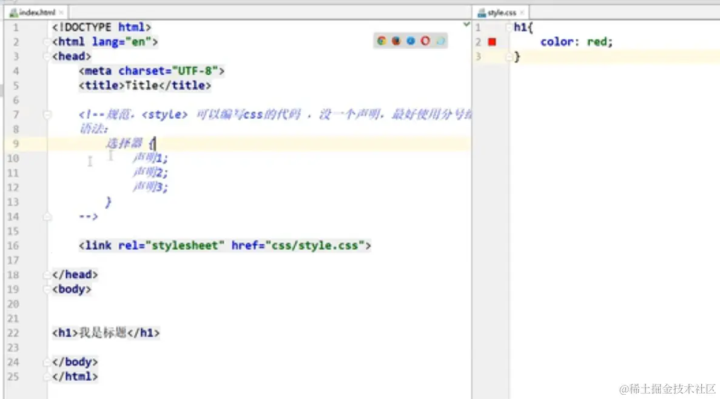The width and height of the screenshot is (720, 399).
Task: Click the red color preview in style.css gutter
Action: point(493,42)
